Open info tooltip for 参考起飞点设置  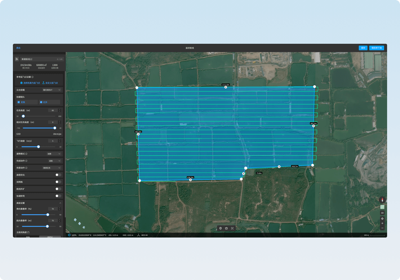33,77
